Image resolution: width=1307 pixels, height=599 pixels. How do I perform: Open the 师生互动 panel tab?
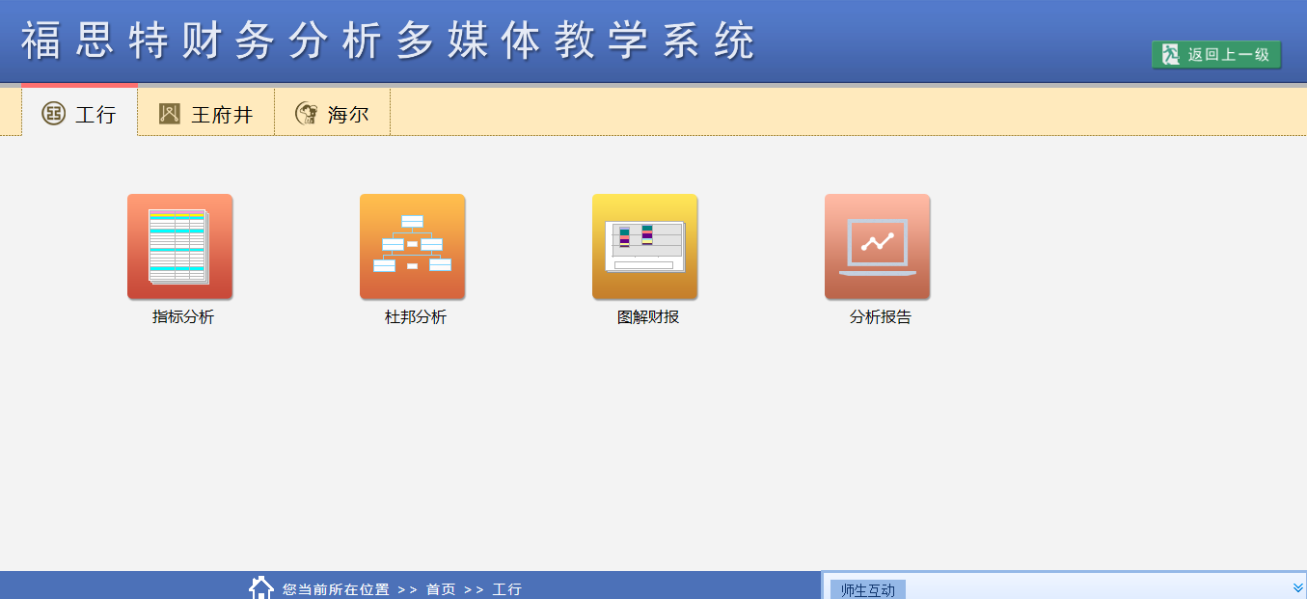coord(867,590)
